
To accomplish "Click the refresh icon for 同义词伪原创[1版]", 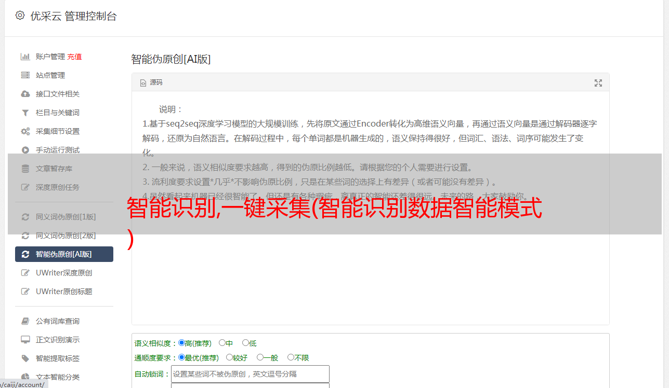I will point(25,217).
